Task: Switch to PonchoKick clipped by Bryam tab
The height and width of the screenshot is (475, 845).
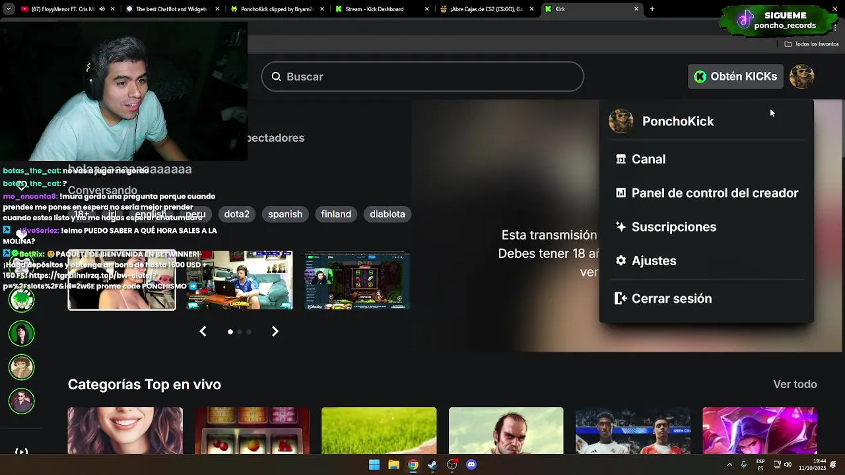Action: tap(276, 9)
